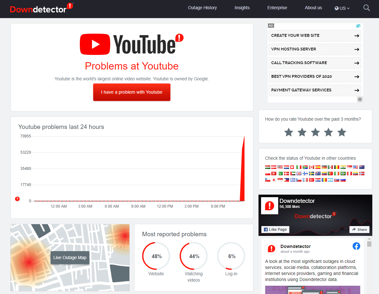
Task: Select the Japan flag
Action: point(274,180)
